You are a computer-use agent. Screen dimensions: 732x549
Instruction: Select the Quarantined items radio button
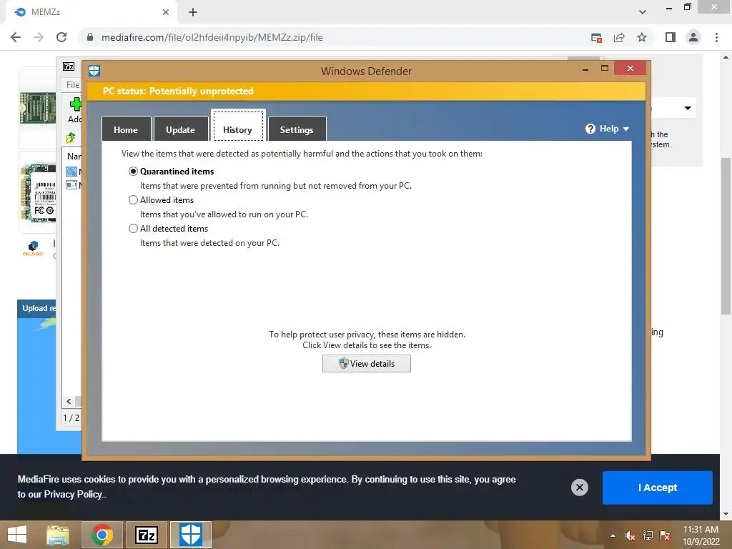pyautogui.click(x=133, y=172)
